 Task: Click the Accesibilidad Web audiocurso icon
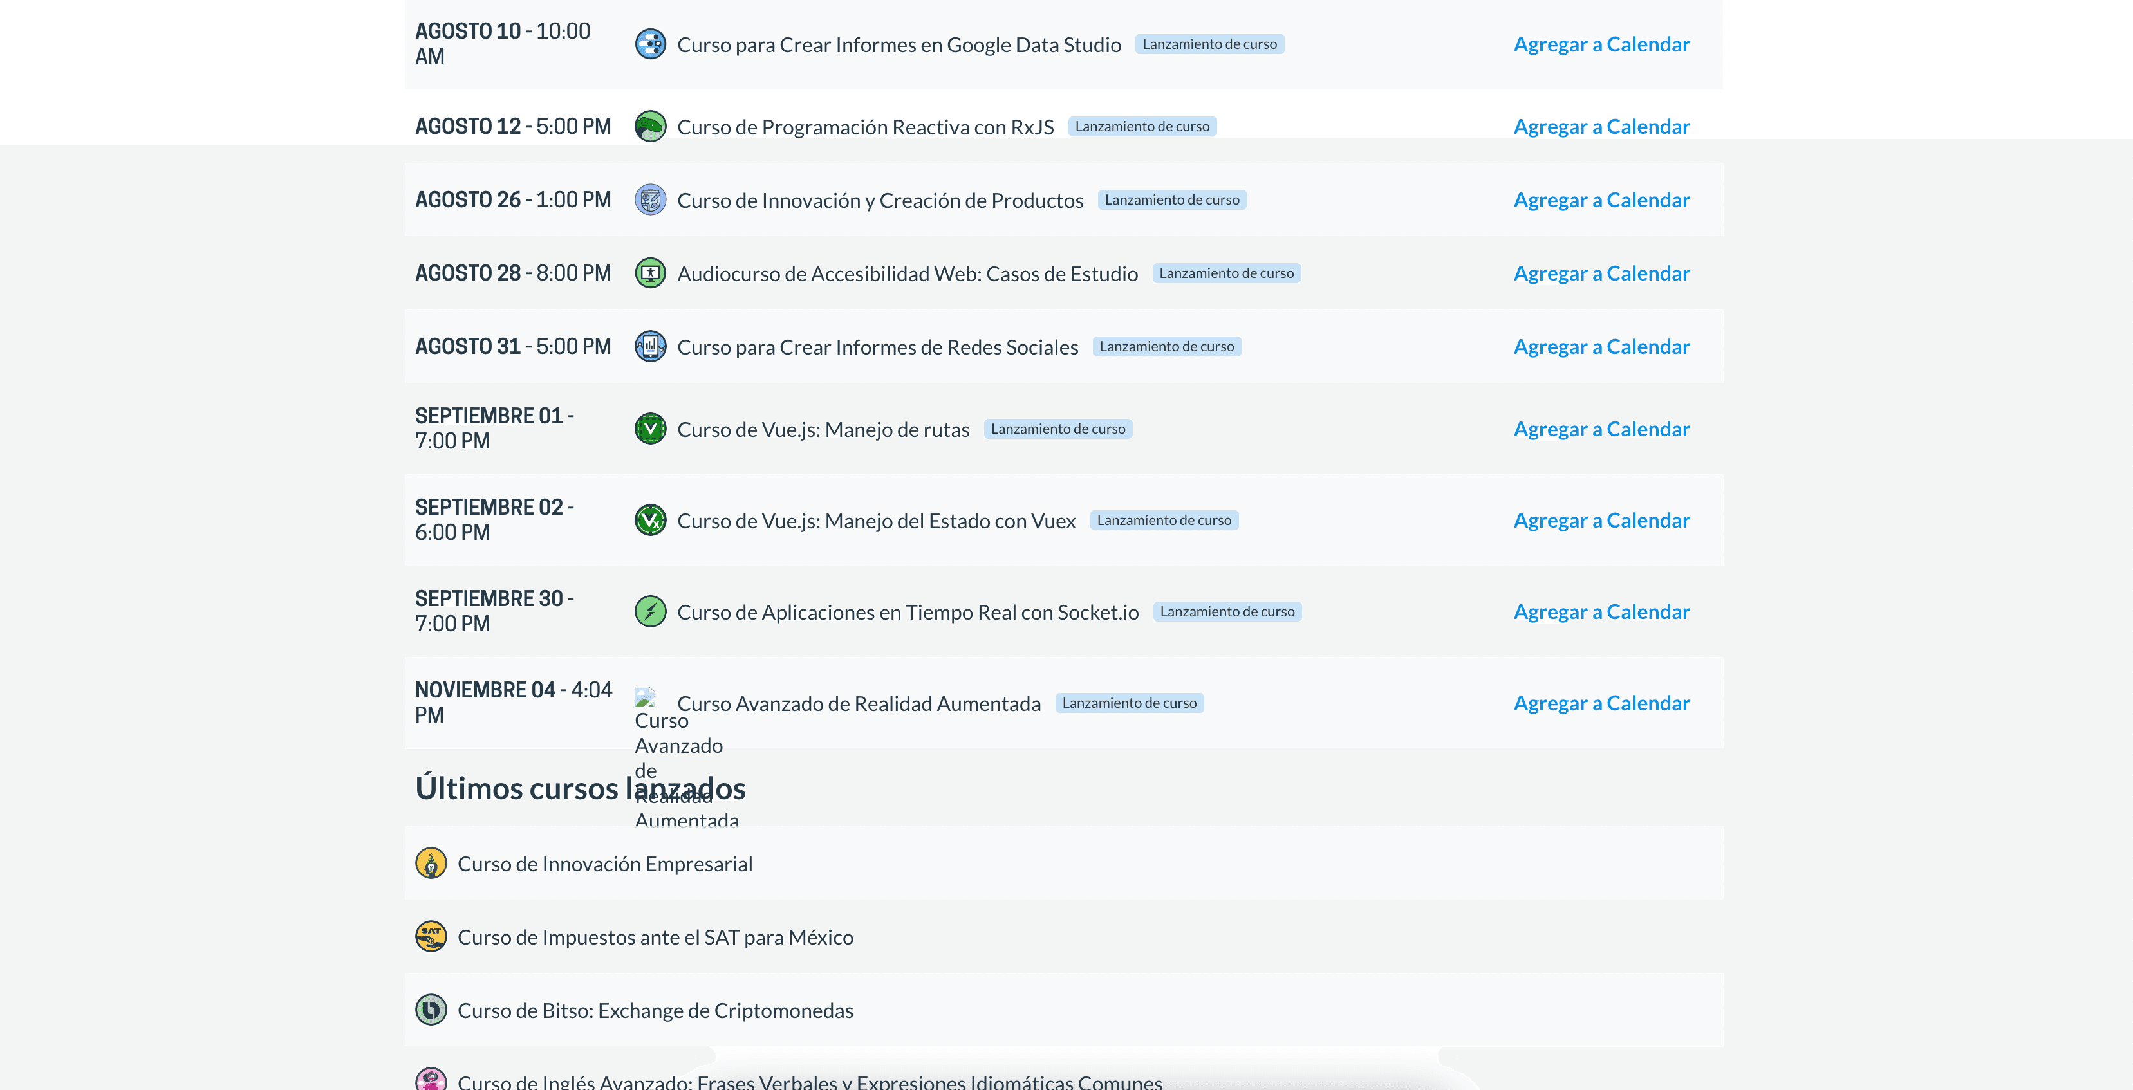click(x=650, y=273)
